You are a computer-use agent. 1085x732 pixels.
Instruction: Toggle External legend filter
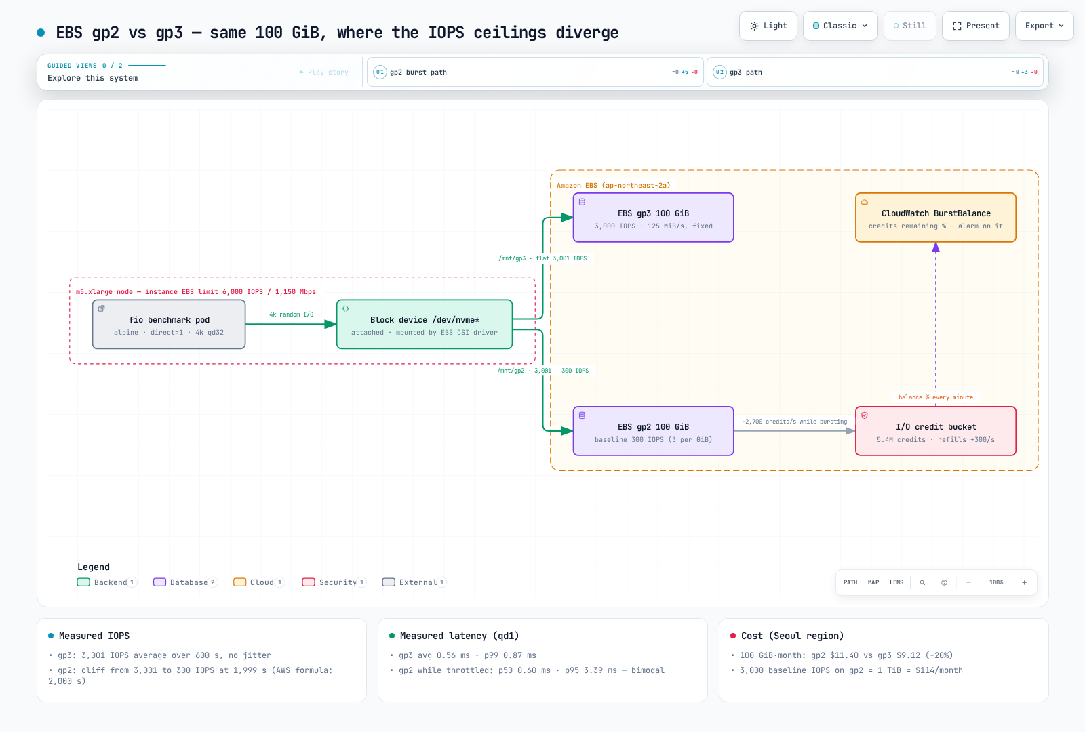point(414,582)
